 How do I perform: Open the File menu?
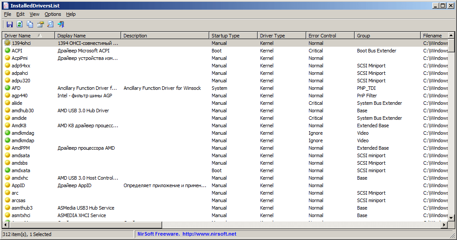coord(7,14)
